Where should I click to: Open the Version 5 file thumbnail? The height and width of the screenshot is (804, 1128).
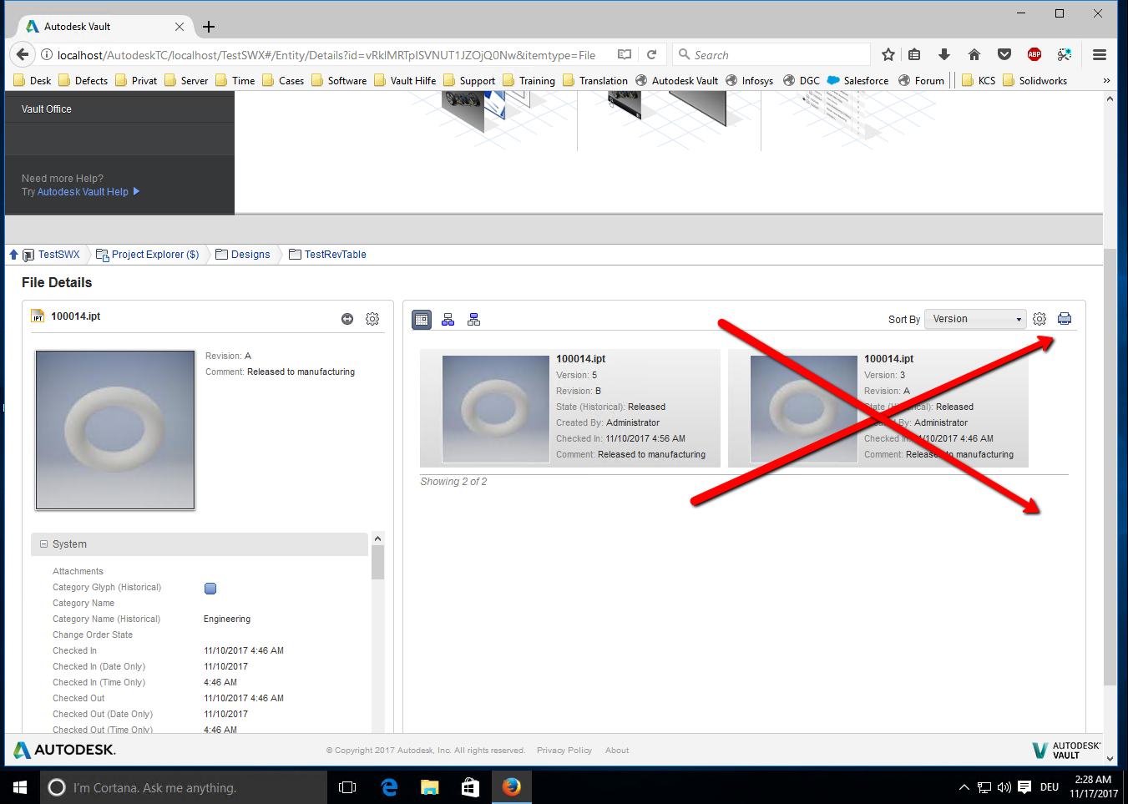click(x=496, y=409)
